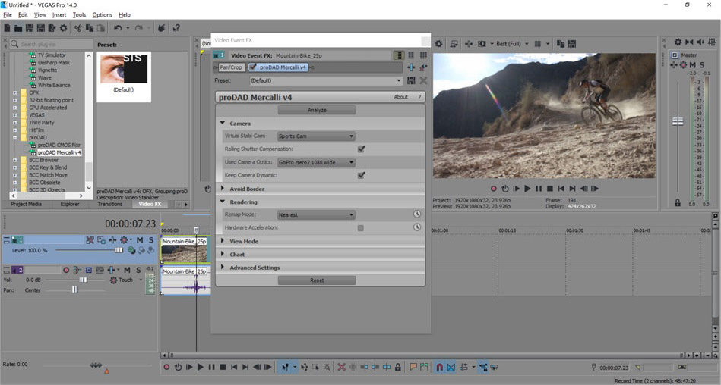
Task: Open Used Camera Optics dropdown
Action: click(x=316, y=162)
